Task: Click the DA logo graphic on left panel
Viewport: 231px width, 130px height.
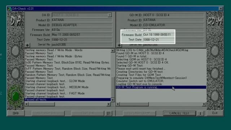Action: pyautogui.click(x=16, y=21)
